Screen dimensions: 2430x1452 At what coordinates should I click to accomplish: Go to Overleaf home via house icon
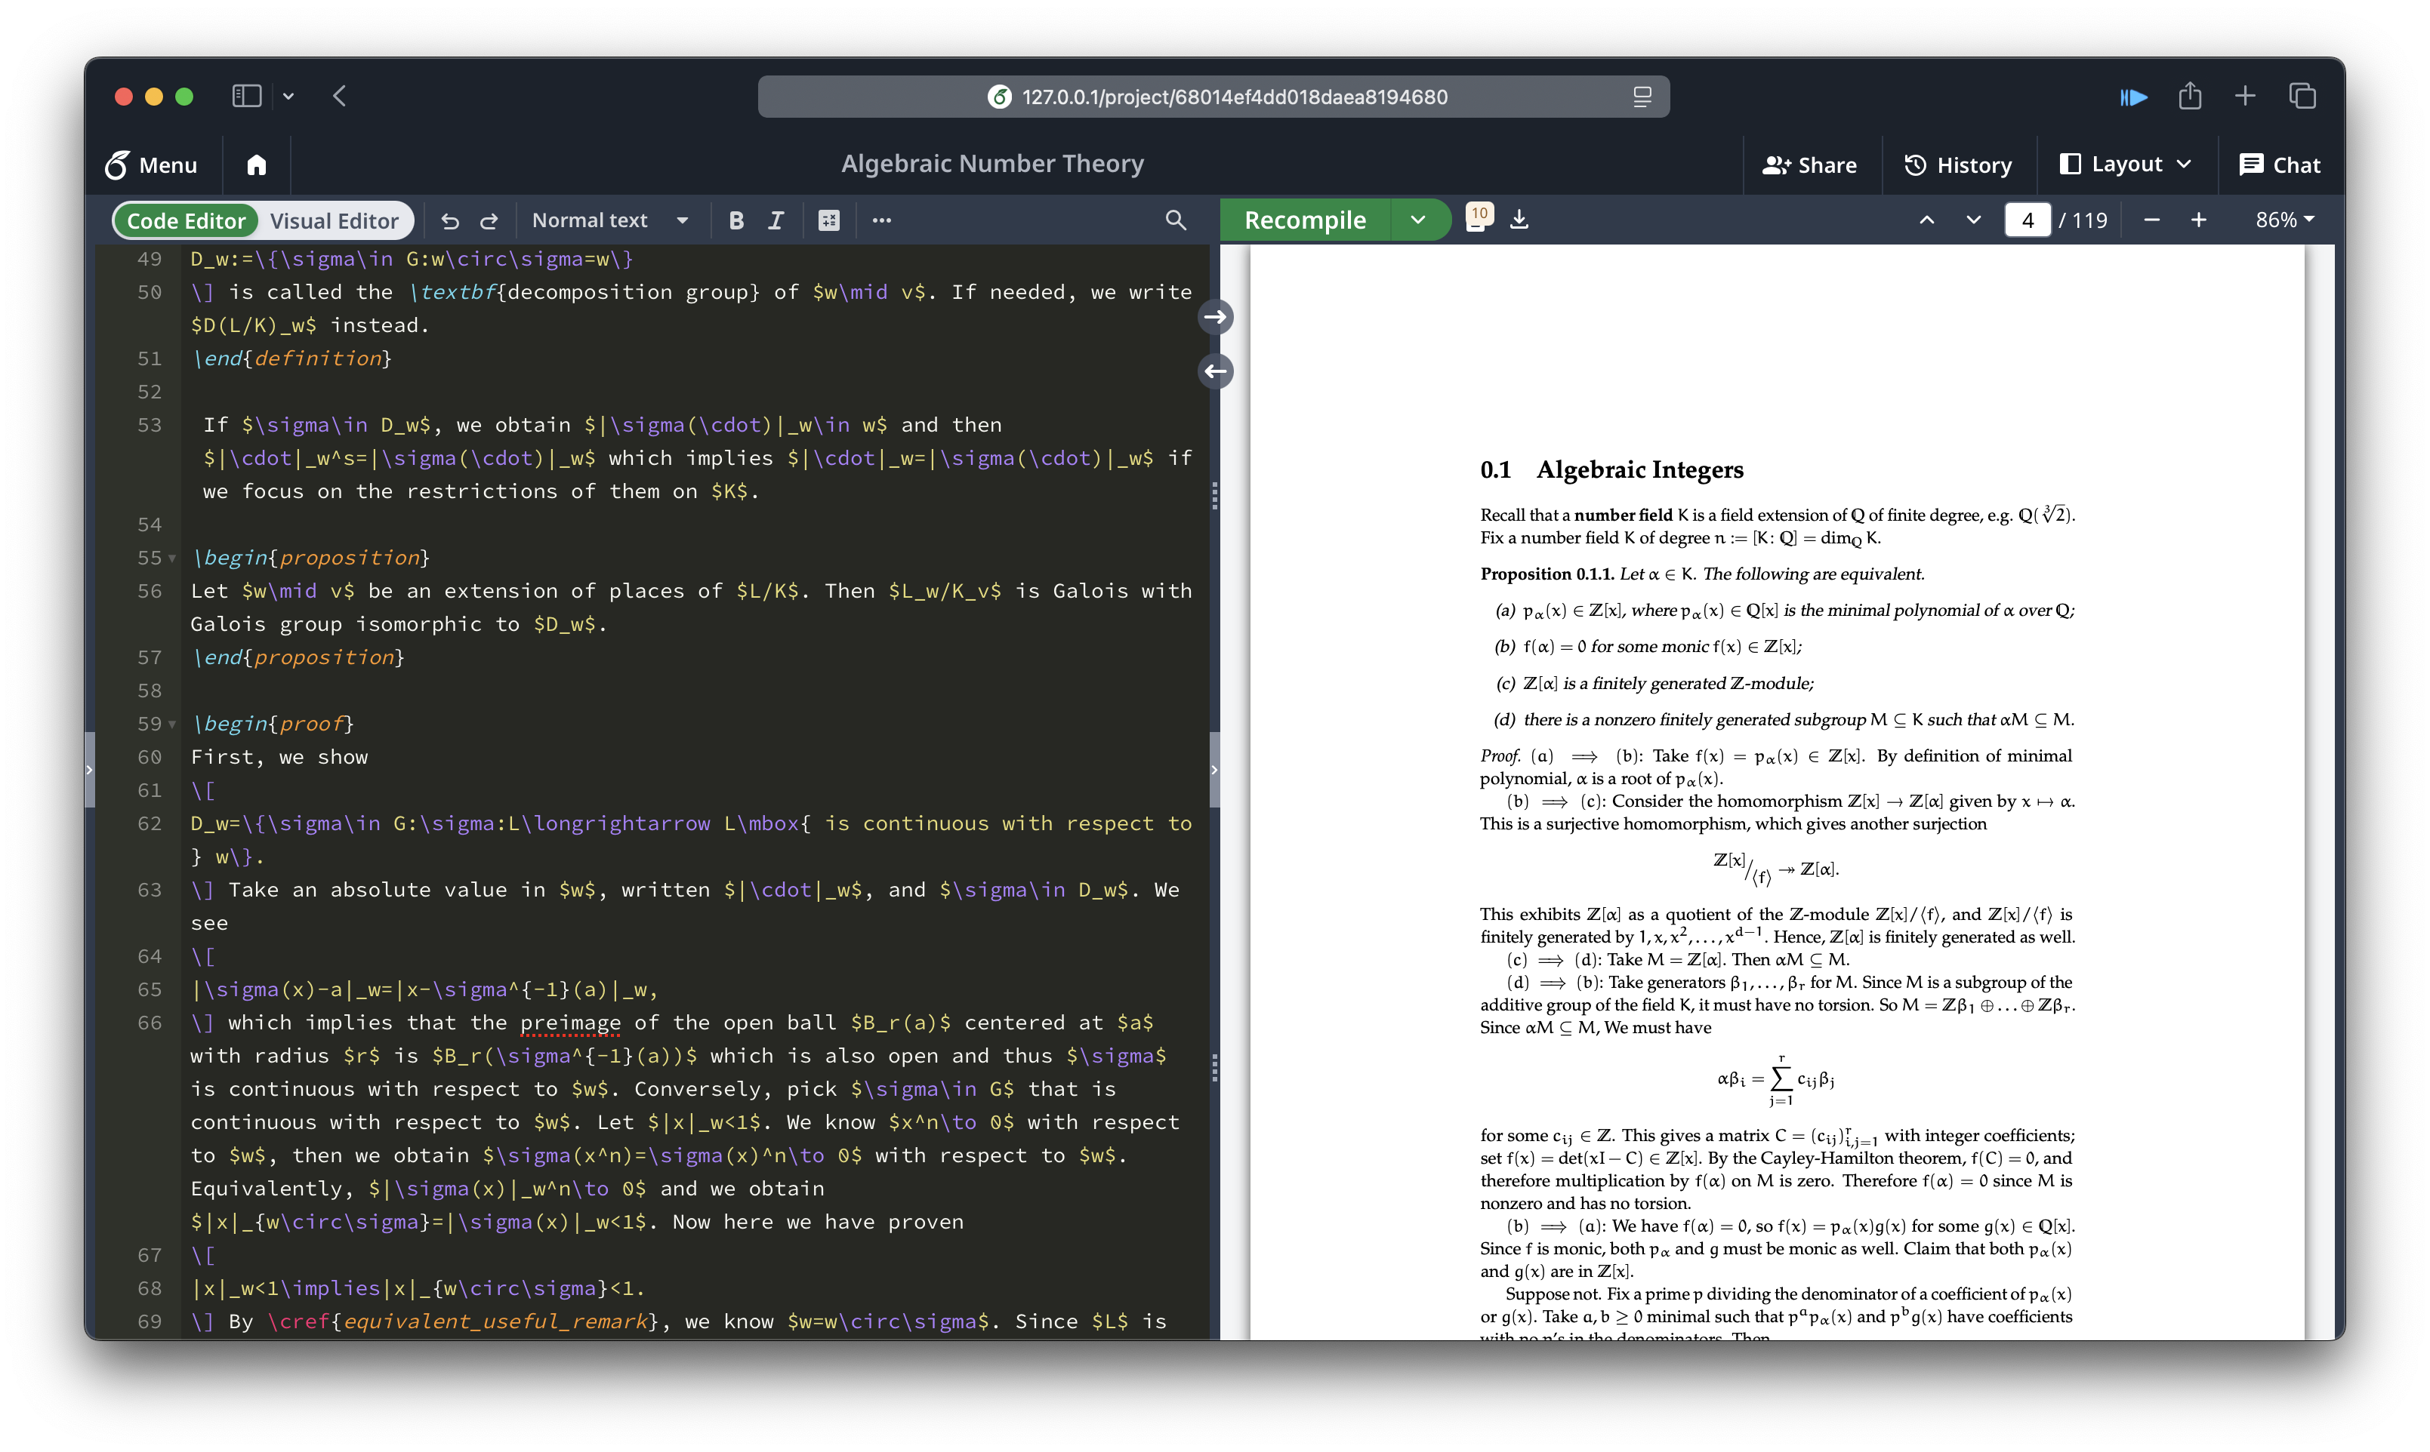click(257, 165)
